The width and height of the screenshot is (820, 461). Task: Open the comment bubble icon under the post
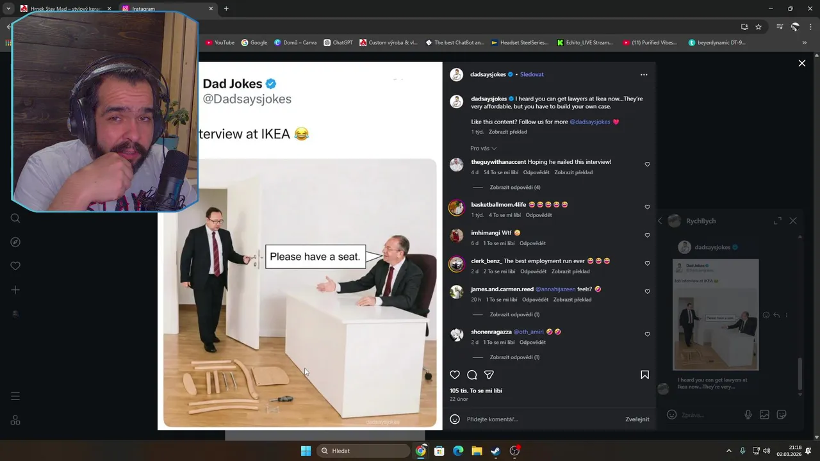[472, 375]
